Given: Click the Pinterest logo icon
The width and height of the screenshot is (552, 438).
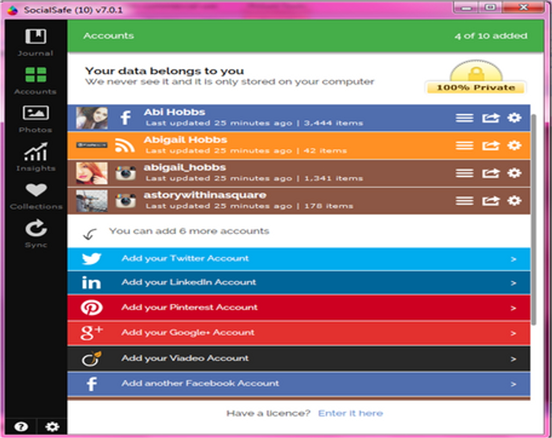Looking at the screenshot, I should coord(92,308).
